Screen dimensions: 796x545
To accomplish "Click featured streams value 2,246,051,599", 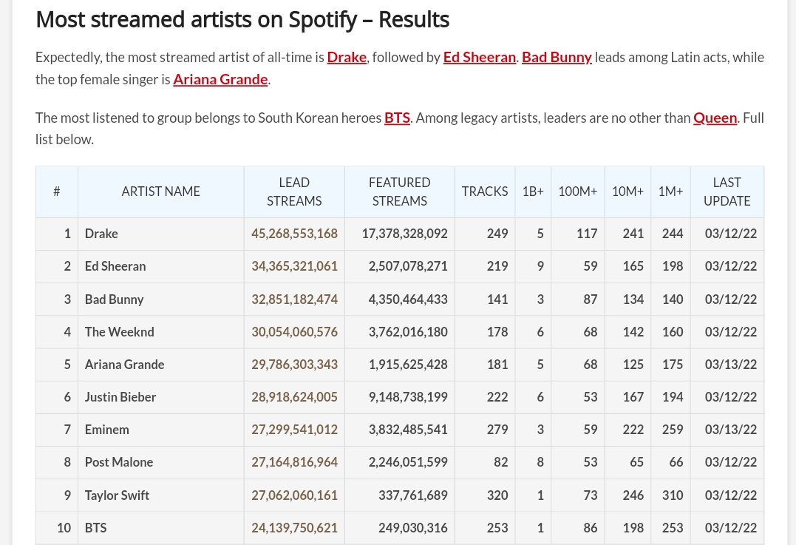I will point(408,461).
